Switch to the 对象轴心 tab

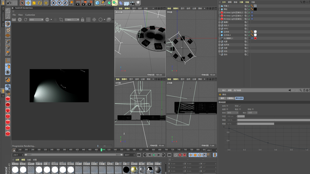point(231,98)
